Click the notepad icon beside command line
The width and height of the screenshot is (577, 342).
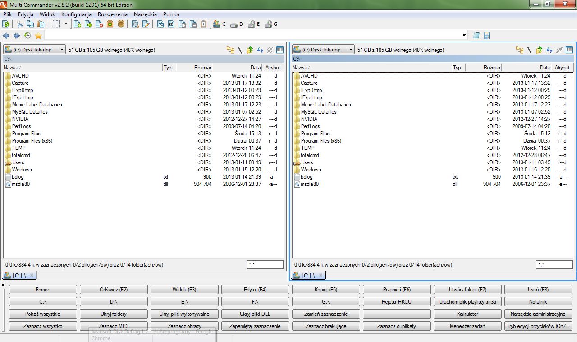(x=477, y=35)
